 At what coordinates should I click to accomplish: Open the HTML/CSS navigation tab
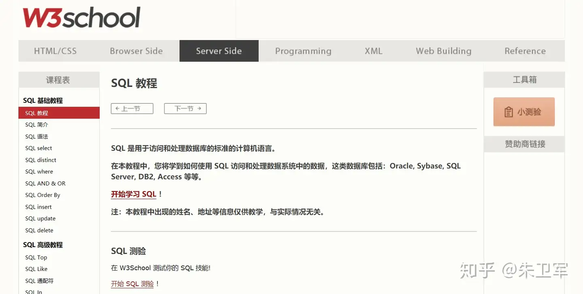[55, 51]
